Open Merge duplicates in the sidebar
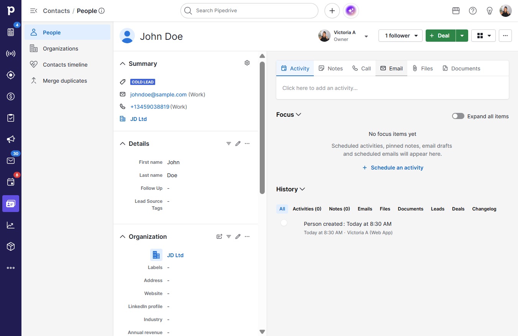Screen dimensions: 518x336 pos(67,81)
